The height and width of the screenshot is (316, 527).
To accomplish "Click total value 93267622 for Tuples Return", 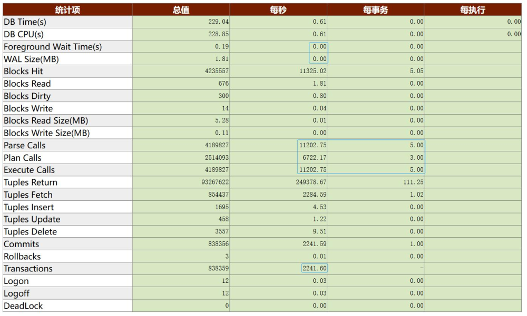I will [215, 182].
